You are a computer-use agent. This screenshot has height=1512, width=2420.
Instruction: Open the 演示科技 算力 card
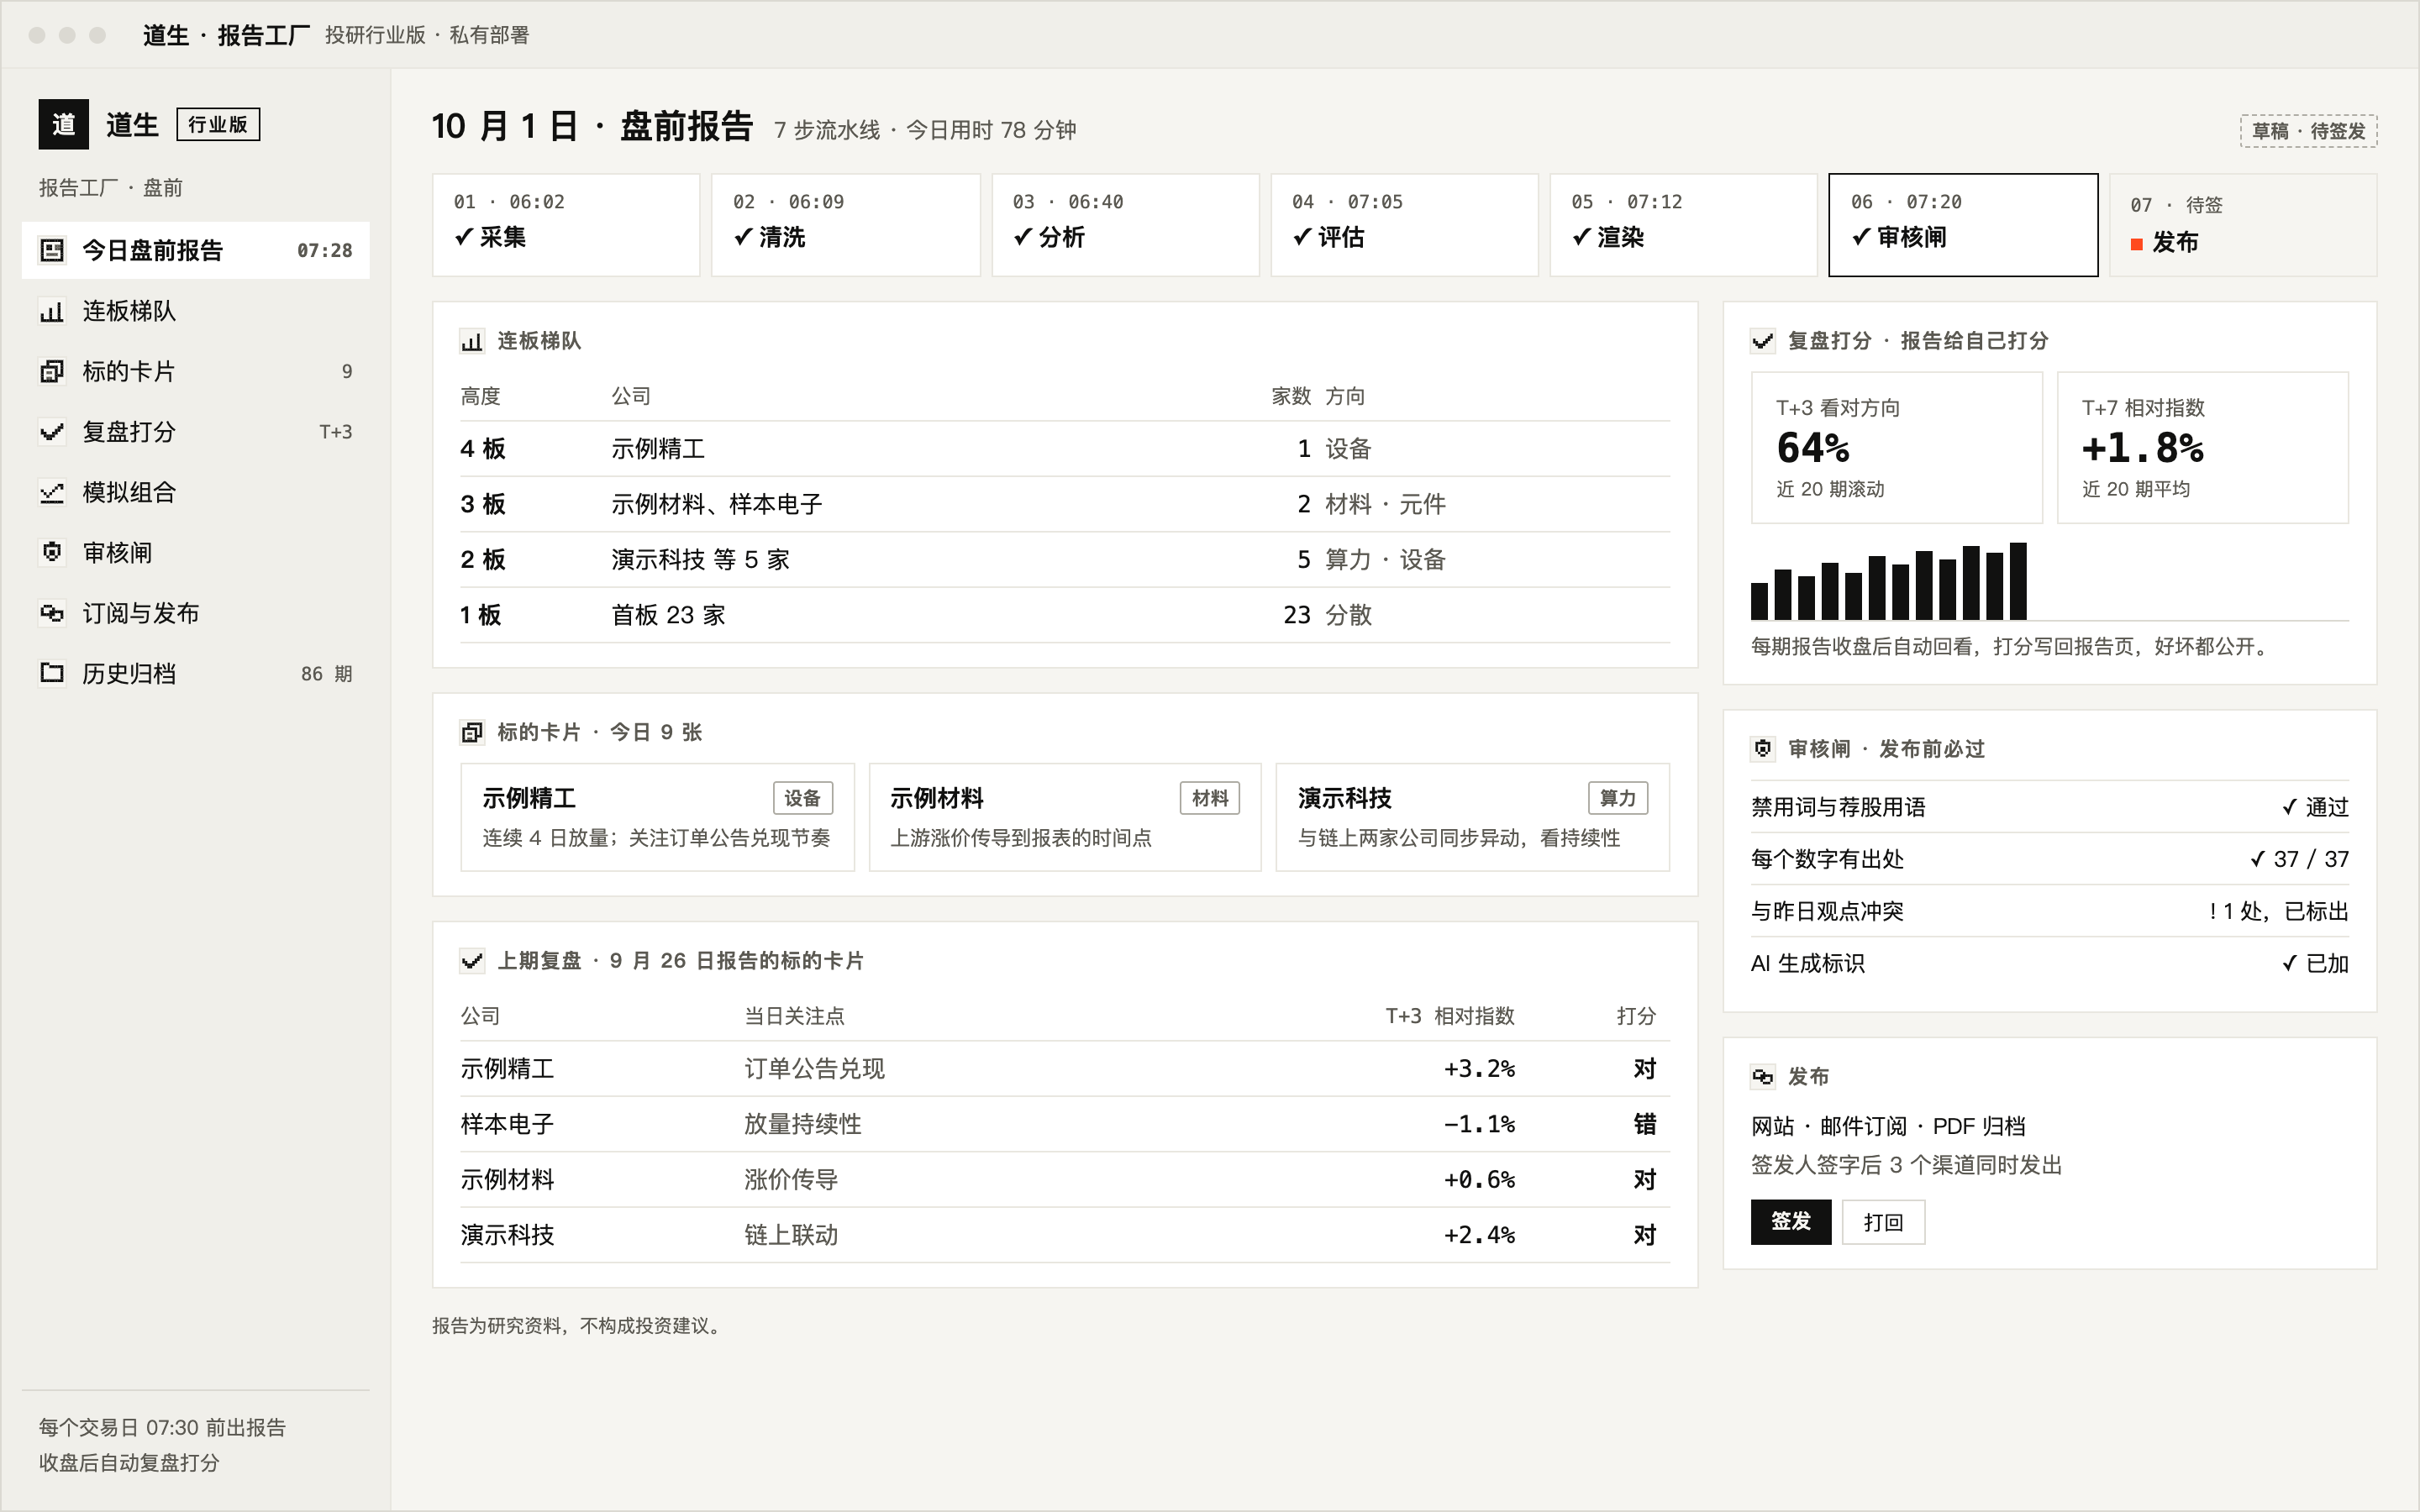tap(1473, 817)
